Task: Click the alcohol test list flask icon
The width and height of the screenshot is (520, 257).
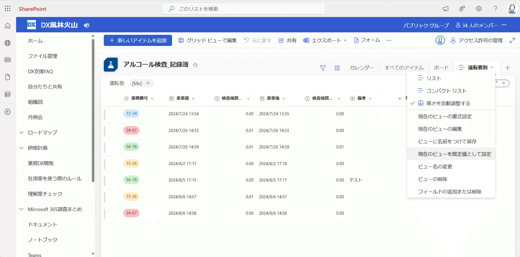Action: 110,65
